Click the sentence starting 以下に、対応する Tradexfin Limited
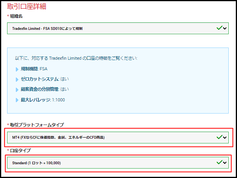The width and height of the screenshot is (237, 178). (x=76, y=58)
